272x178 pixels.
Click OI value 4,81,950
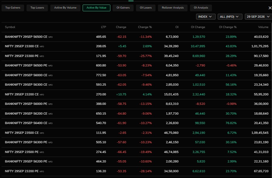(x=172, y=75)
